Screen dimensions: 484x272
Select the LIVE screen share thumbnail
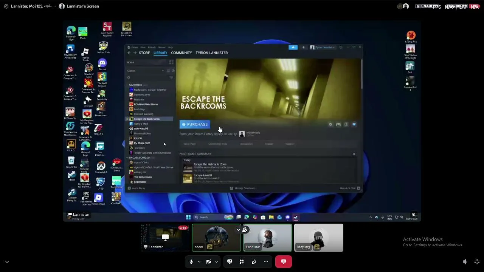pos(165,238)
